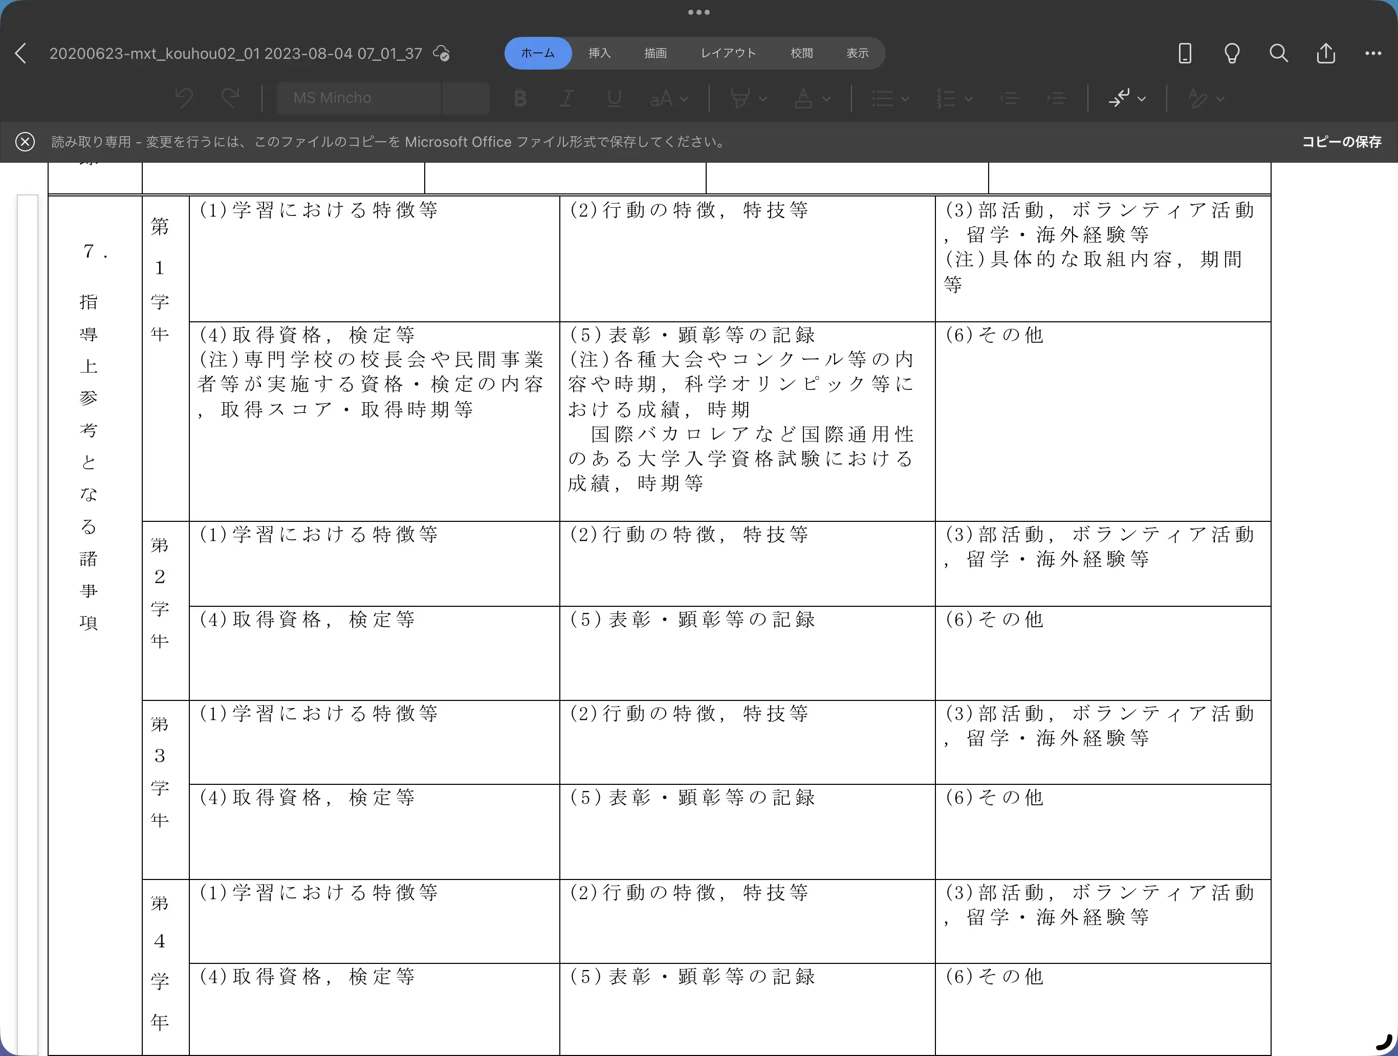Image resolution: width=1398 pixels, height=1056 pixels.
Task: Click 国際バカロレアなど国際通用性 text line
Action: pos(752,434)
